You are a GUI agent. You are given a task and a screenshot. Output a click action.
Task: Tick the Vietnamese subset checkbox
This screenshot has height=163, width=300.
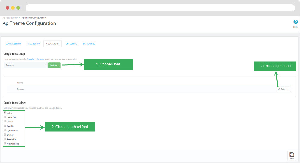5,143
